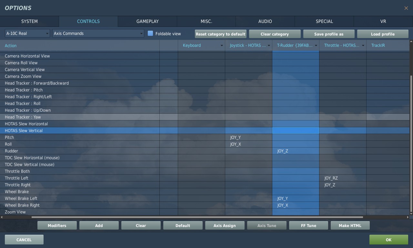Click the horizontal scrollbar right arrow
The height and width of the screenshot is (248, 413).
(x=408, y=217)
